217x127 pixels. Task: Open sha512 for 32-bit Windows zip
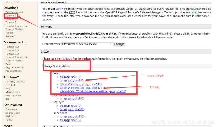click(96, 84)
